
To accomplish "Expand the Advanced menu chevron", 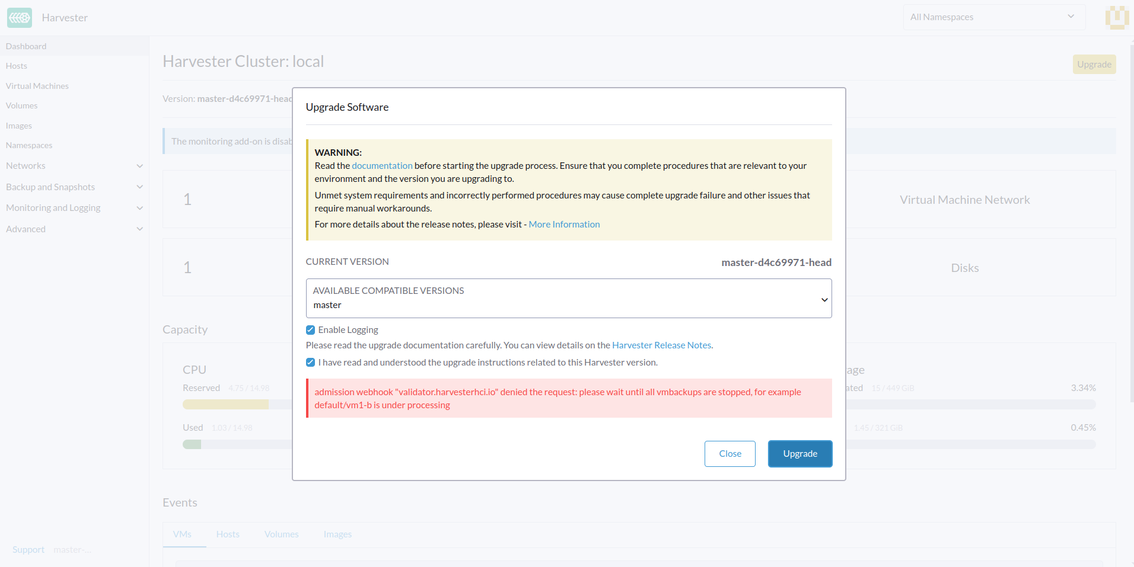I will 140,229.
